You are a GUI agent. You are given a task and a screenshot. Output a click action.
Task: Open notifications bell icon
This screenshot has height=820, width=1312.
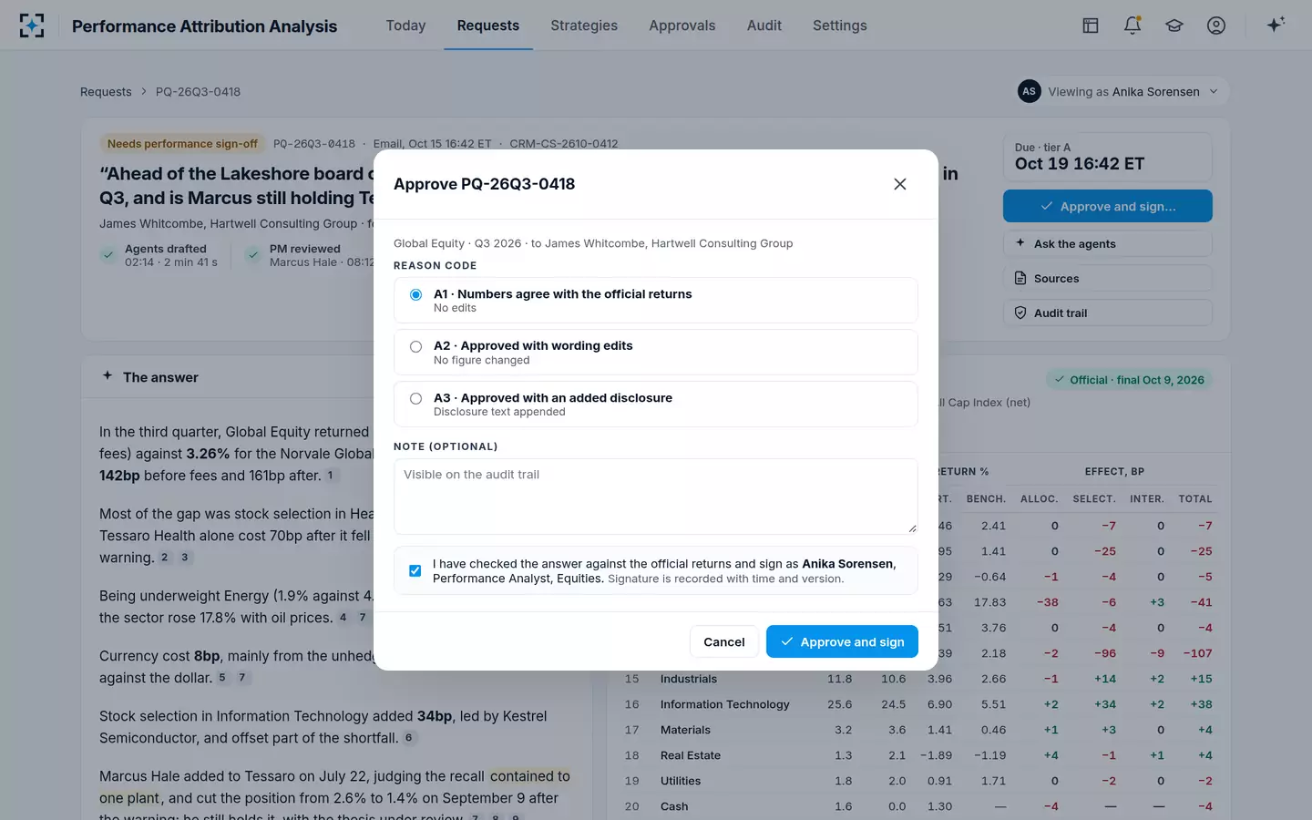point(1133,26)
